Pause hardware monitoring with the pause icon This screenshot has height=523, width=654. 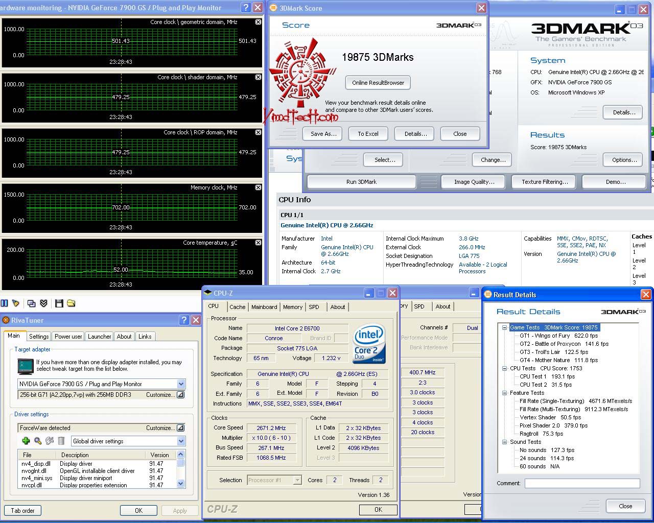(5, 303)
